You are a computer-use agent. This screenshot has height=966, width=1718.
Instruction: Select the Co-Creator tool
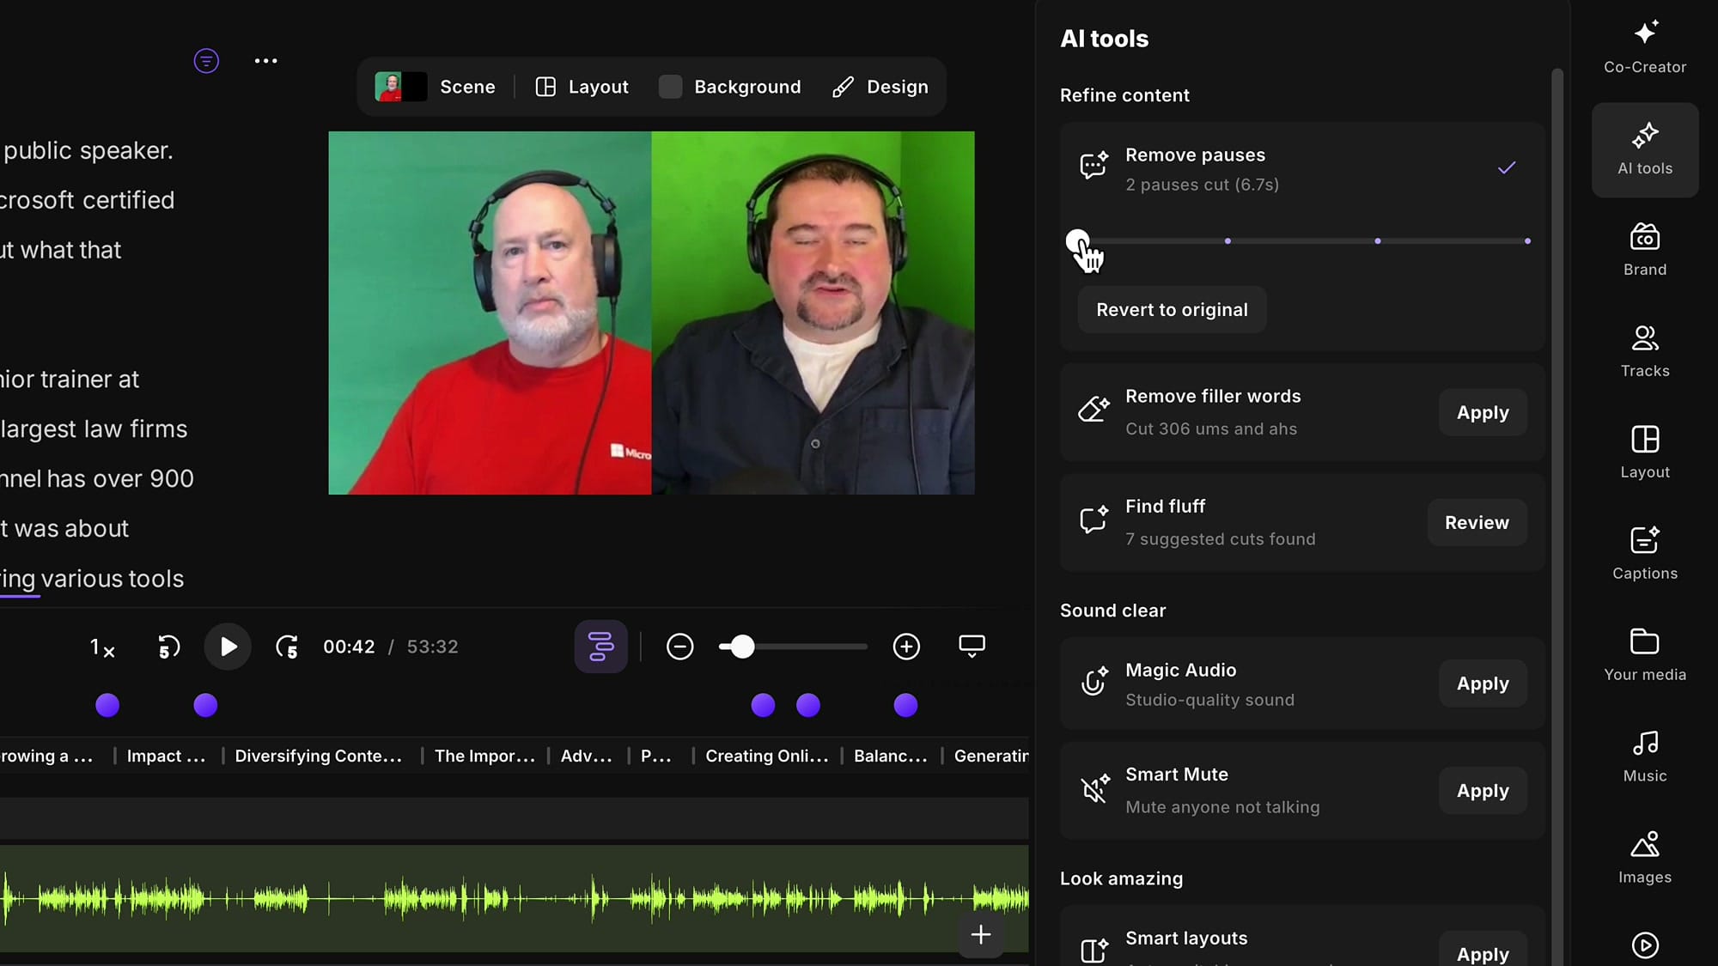tap(1643, 45)
